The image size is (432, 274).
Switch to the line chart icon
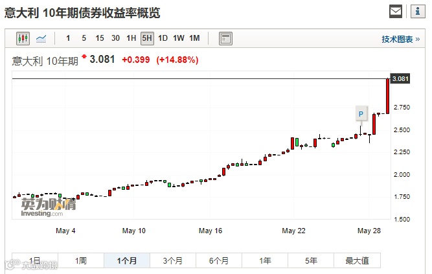pos(41,38)
